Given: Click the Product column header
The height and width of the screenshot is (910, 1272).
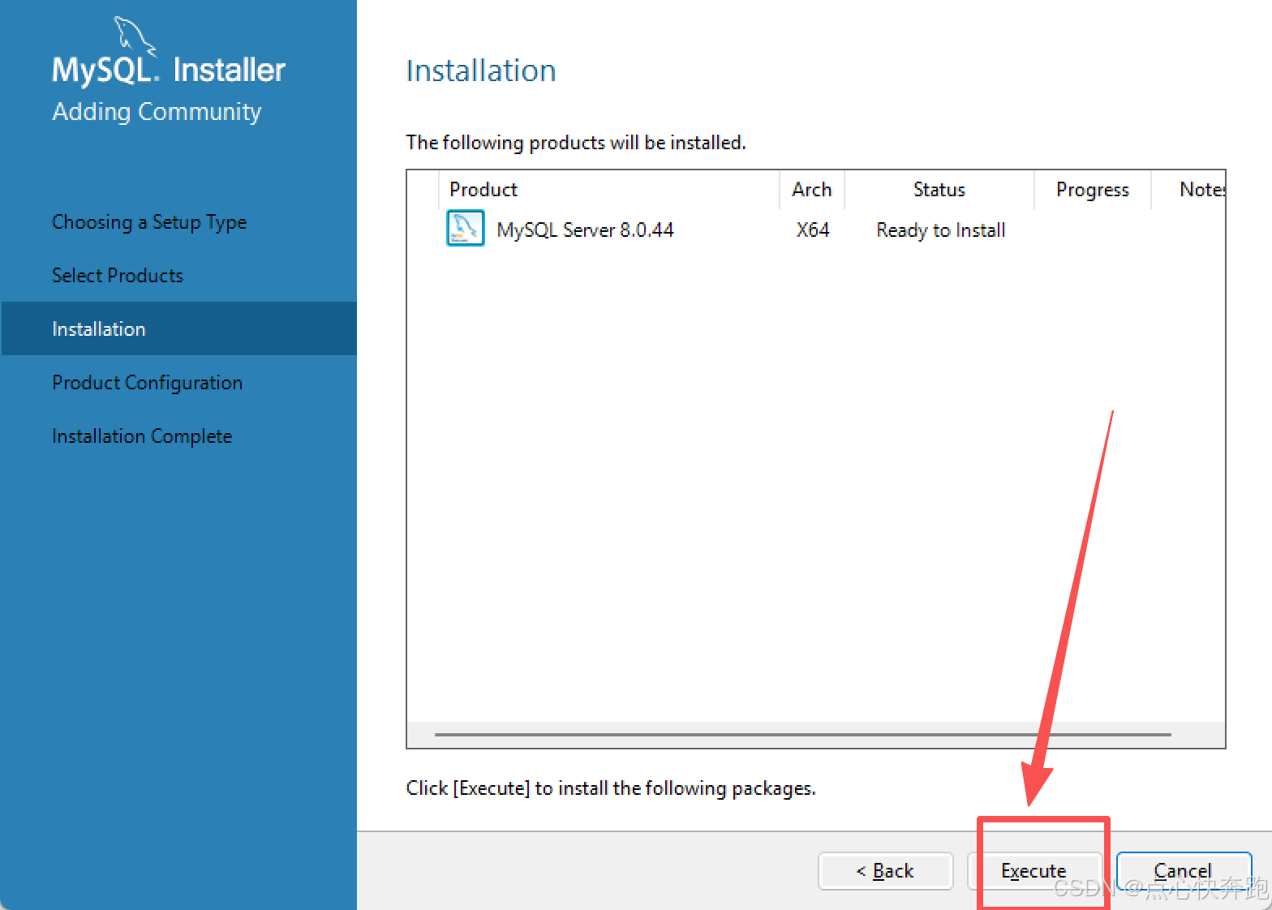Looking at the screenshot, I should (608, 190).
